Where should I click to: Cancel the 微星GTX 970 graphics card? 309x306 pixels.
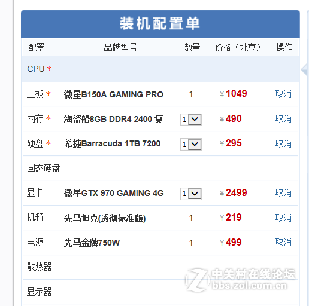coord(283,193)
